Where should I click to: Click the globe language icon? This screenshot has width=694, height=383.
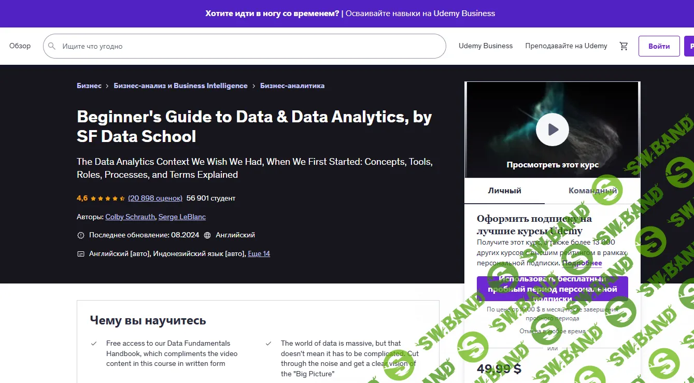(x=207, y=235)
